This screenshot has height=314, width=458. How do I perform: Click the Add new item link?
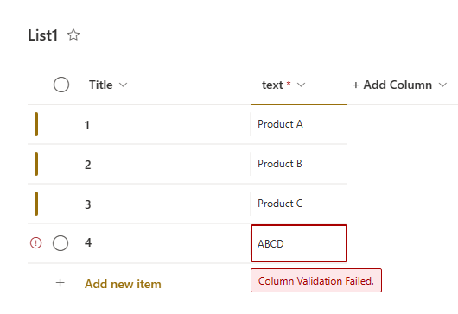tap(123, 284)
